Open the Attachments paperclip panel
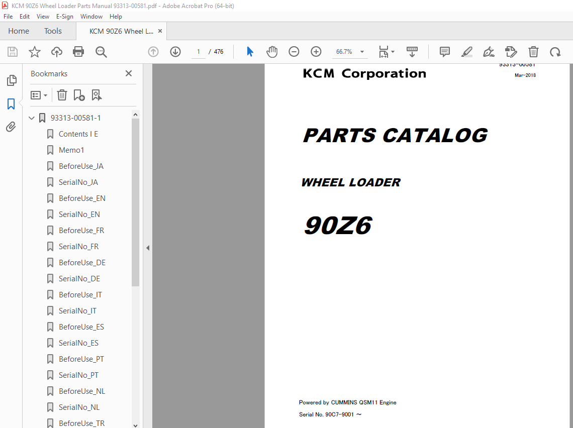The height and width of the screenshot is (428, 573). point(11,127)
